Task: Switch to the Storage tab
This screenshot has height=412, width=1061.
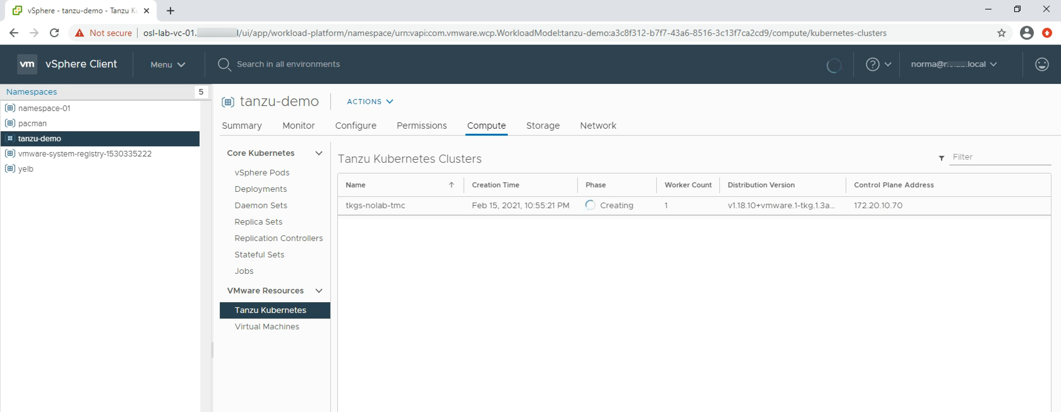Action: [x=543, y=126]
